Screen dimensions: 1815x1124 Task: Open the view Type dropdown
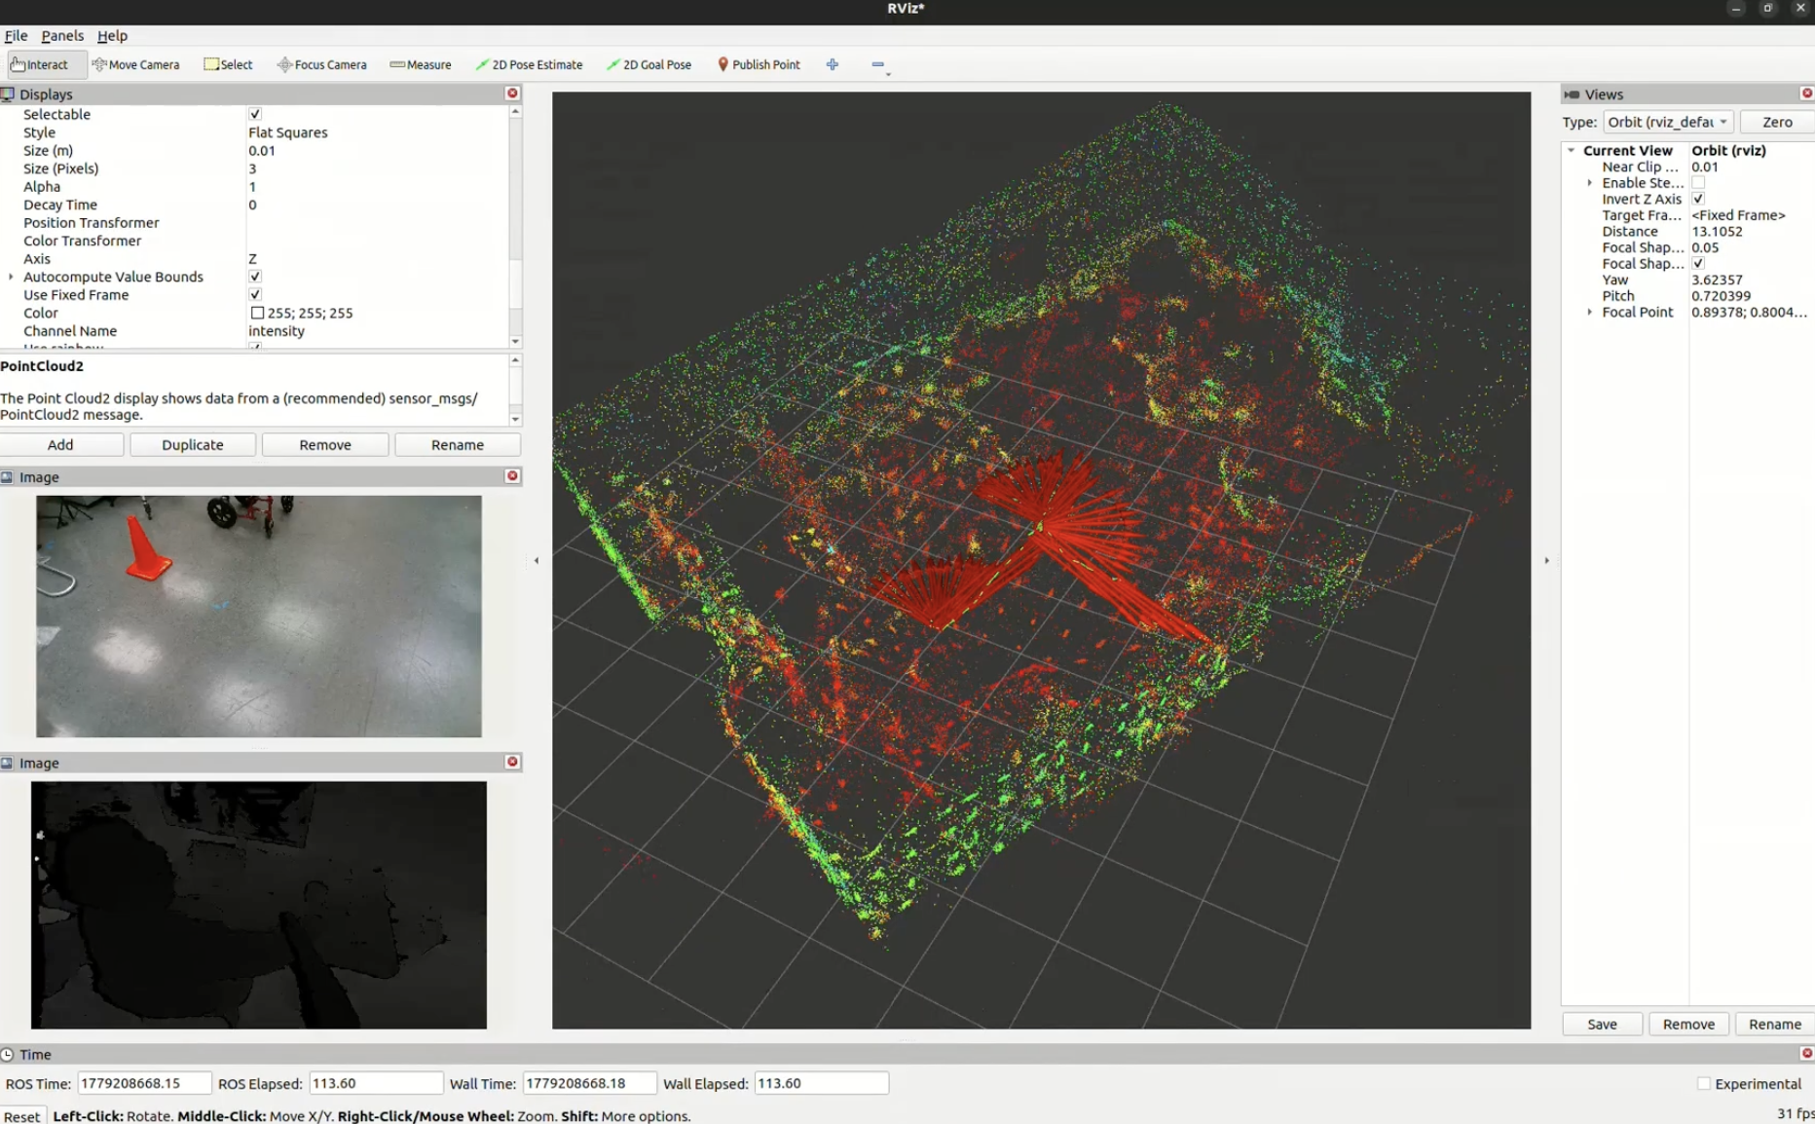tap(1668, 122)
